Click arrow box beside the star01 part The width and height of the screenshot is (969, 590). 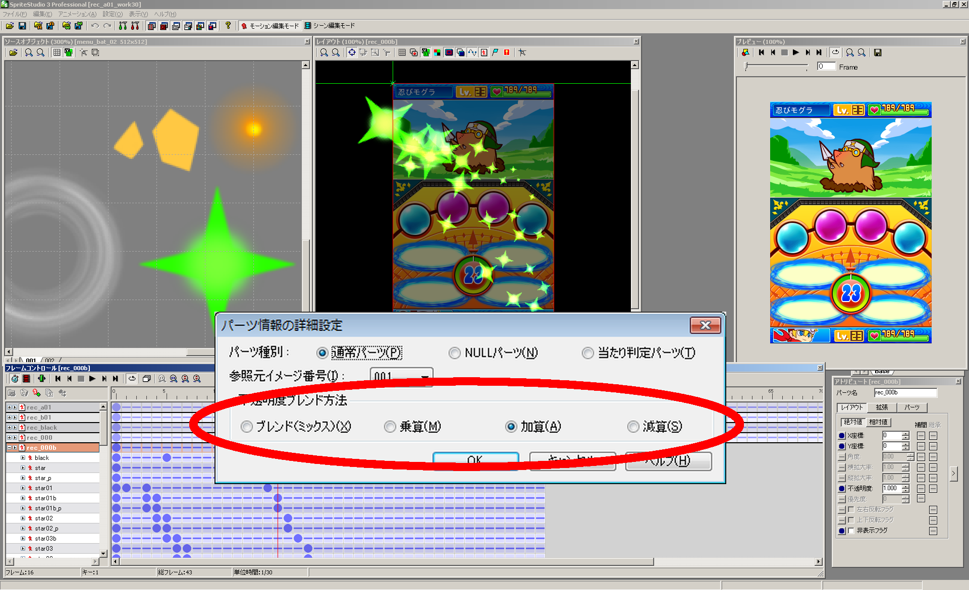pos(23,488)
